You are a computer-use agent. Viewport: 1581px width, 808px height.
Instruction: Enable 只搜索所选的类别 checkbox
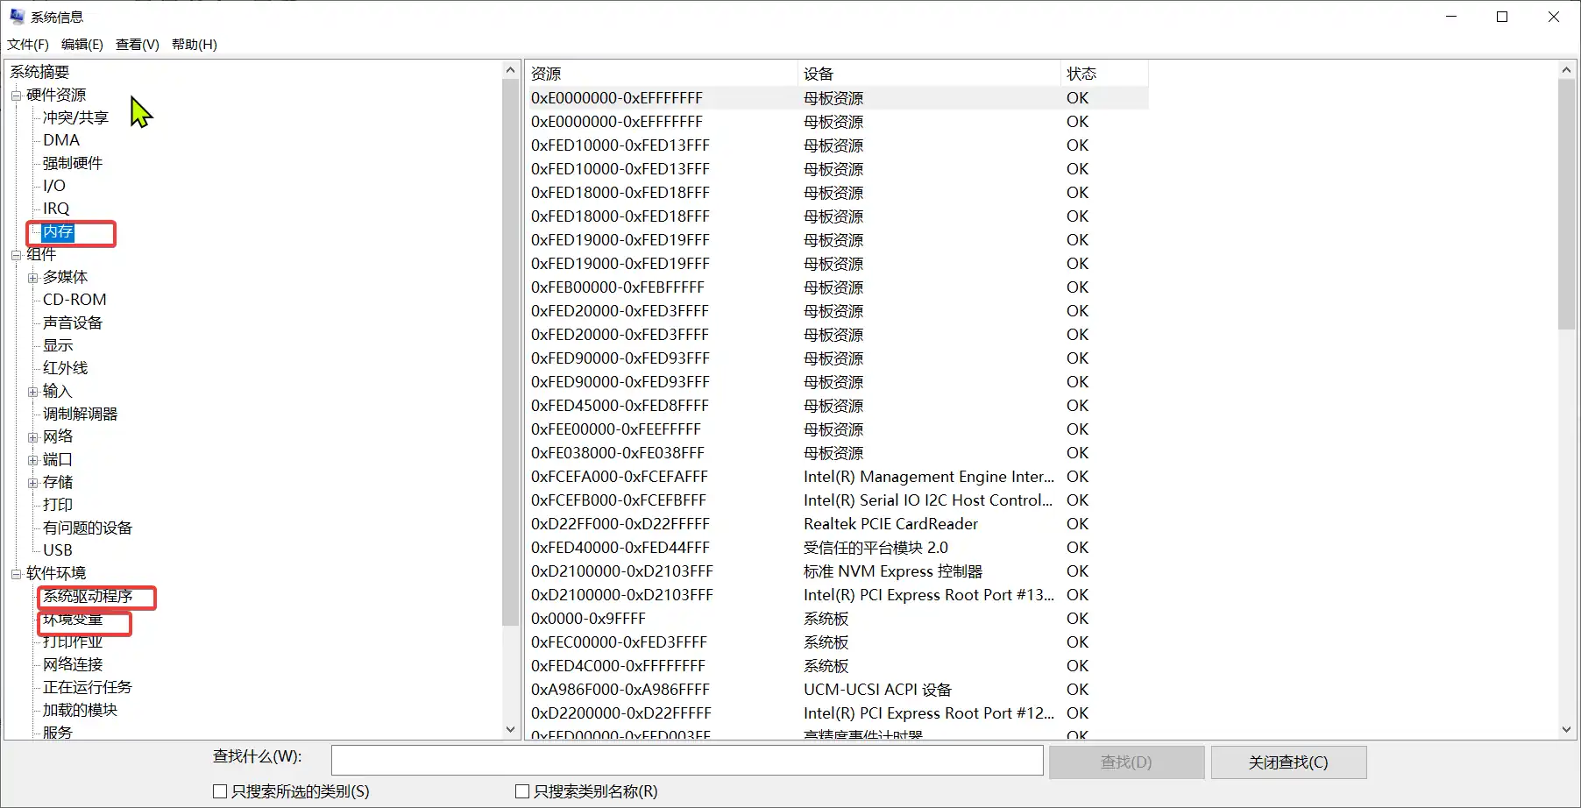(x=220, y=791)
